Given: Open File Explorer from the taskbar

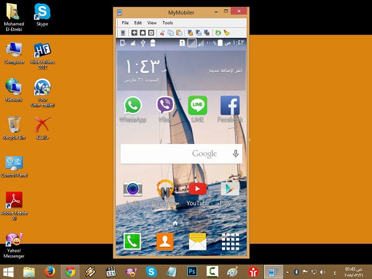Looking at the screenshot, I should pos(29,272).
